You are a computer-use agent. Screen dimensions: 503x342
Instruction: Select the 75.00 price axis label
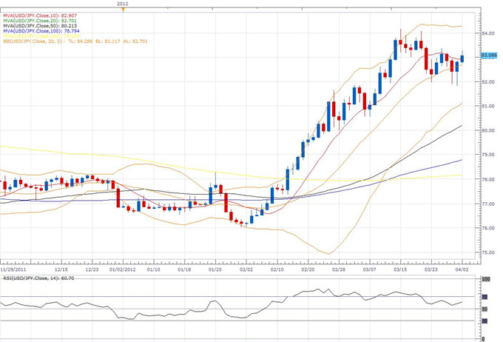point(488,252)
